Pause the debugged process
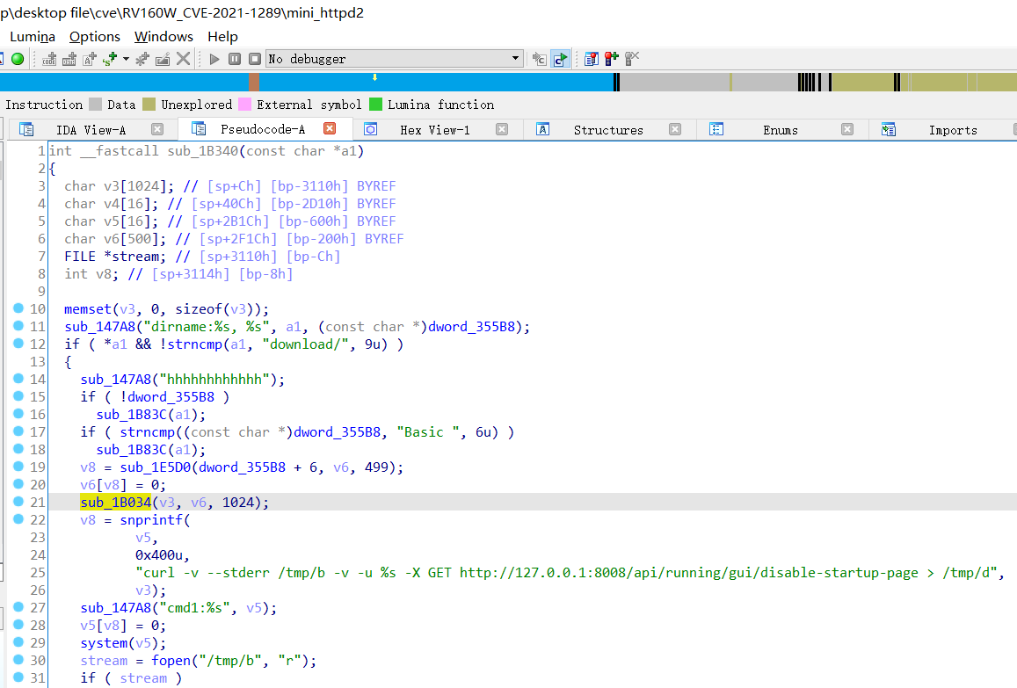The image size is (1017, 688). (x=235, y=59)
